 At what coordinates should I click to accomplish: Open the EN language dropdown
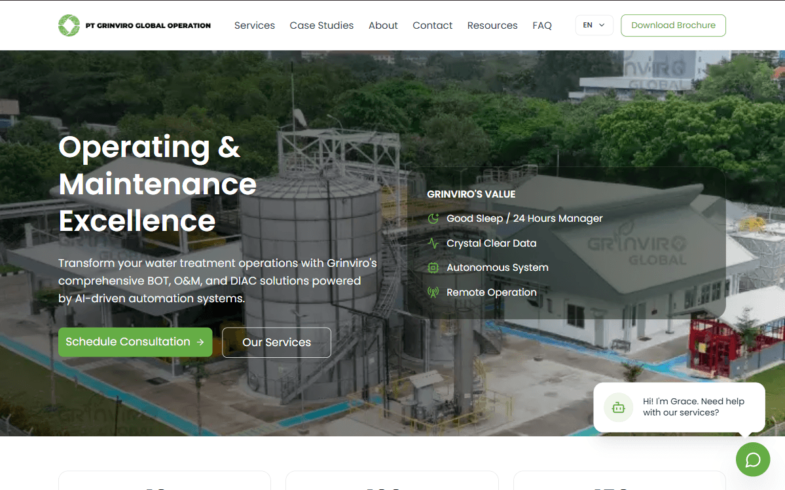pos(594,25)
